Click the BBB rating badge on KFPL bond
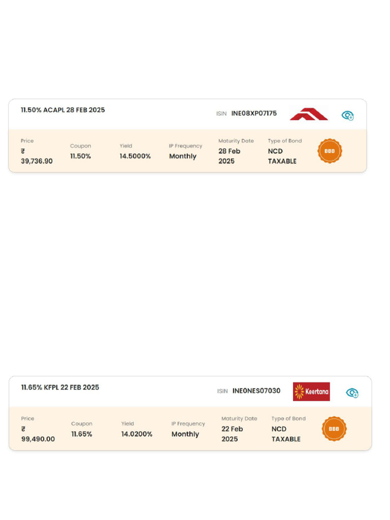The image size is (390, 520). pyautogui.click(x=334, y=429)
